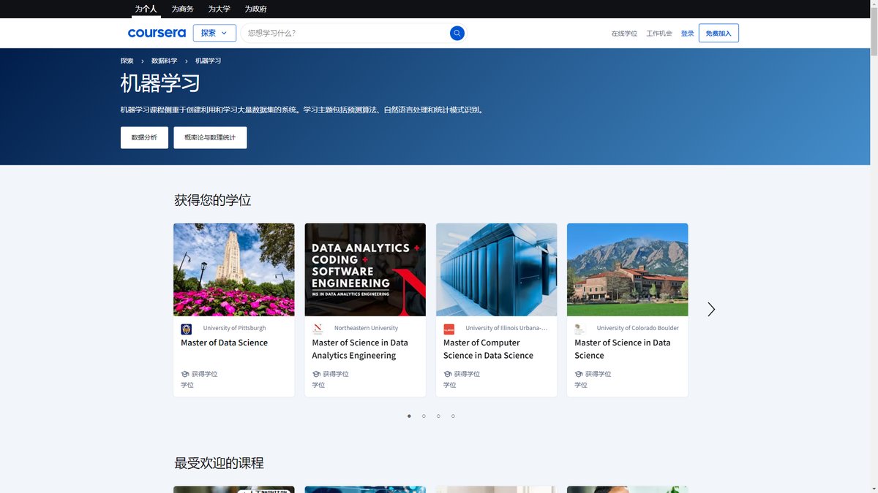Click the scrollbar up arrow
The height and width of the screenshot is (493, 878).
874,5
